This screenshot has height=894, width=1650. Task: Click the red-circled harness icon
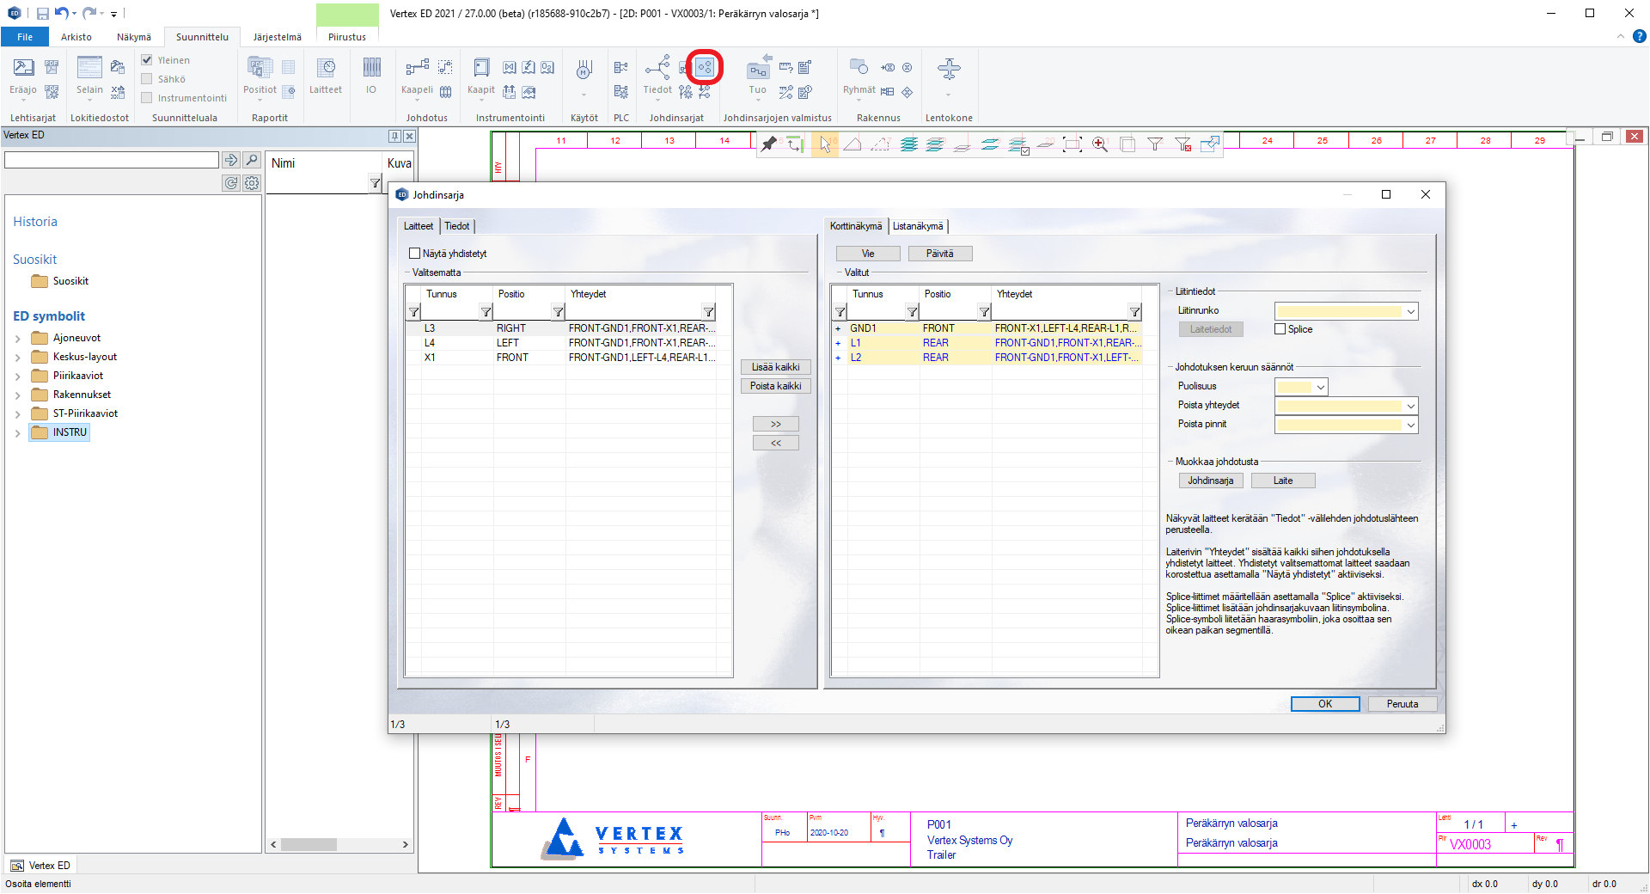pos(705,67)
